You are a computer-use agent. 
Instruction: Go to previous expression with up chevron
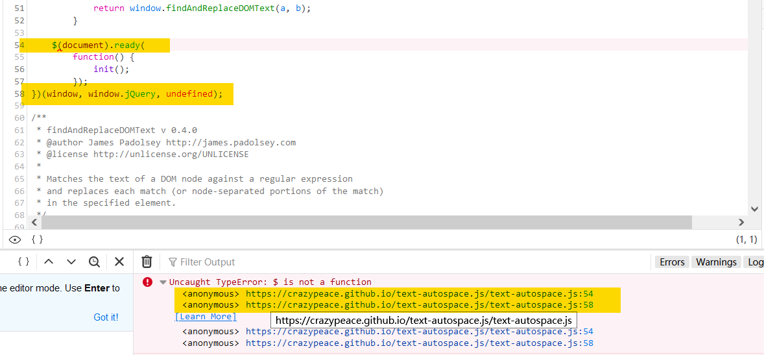click(49, 262)
